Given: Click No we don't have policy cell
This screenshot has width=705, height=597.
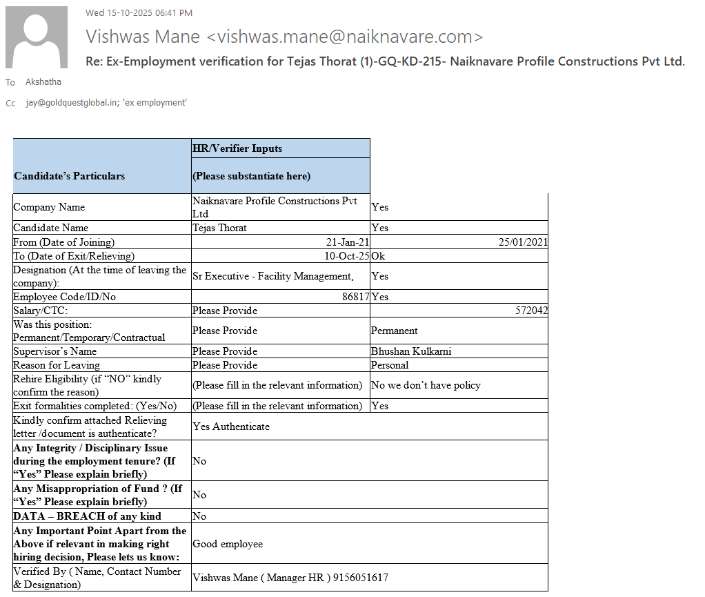Looking at the screenshot, I should [x=459, y=385].
